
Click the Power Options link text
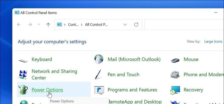(47, 90)
